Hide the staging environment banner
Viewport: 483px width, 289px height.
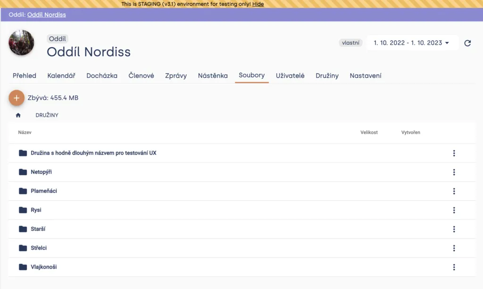(258, 4)
